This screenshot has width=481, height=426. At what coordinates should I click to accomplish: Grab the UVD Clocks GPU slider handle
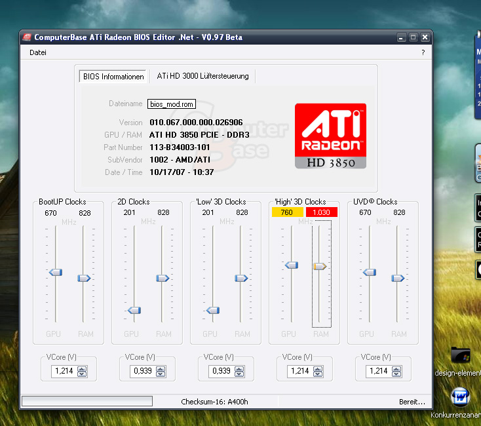pos(370,272)
